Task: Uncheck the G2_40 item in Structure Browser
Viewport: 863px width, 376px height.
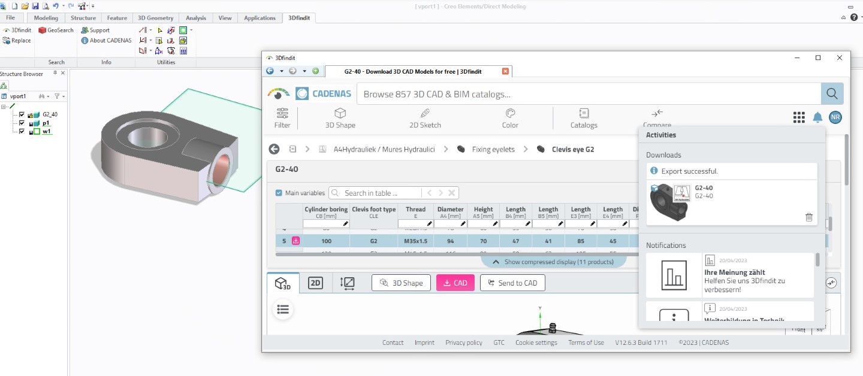Action: tap(22, 114)
